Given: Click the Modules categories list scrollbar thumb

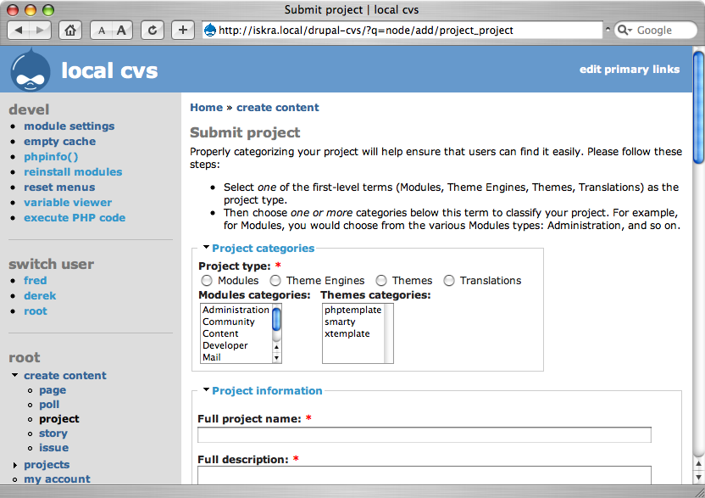Looking at the screenshot, I should click(276, 319).
